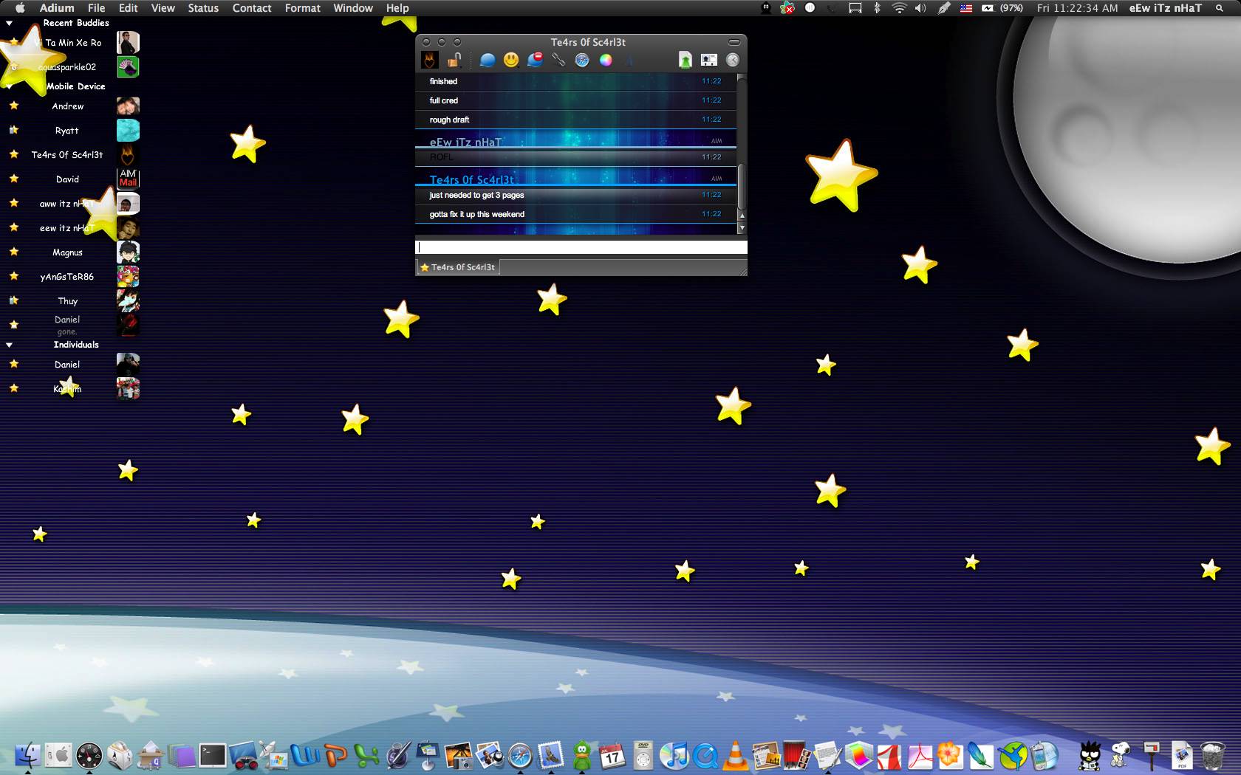The width and height of the screenshot is (1241, 775).
Task: Collapse the Recent Buddies group
Action: [10, 23]
